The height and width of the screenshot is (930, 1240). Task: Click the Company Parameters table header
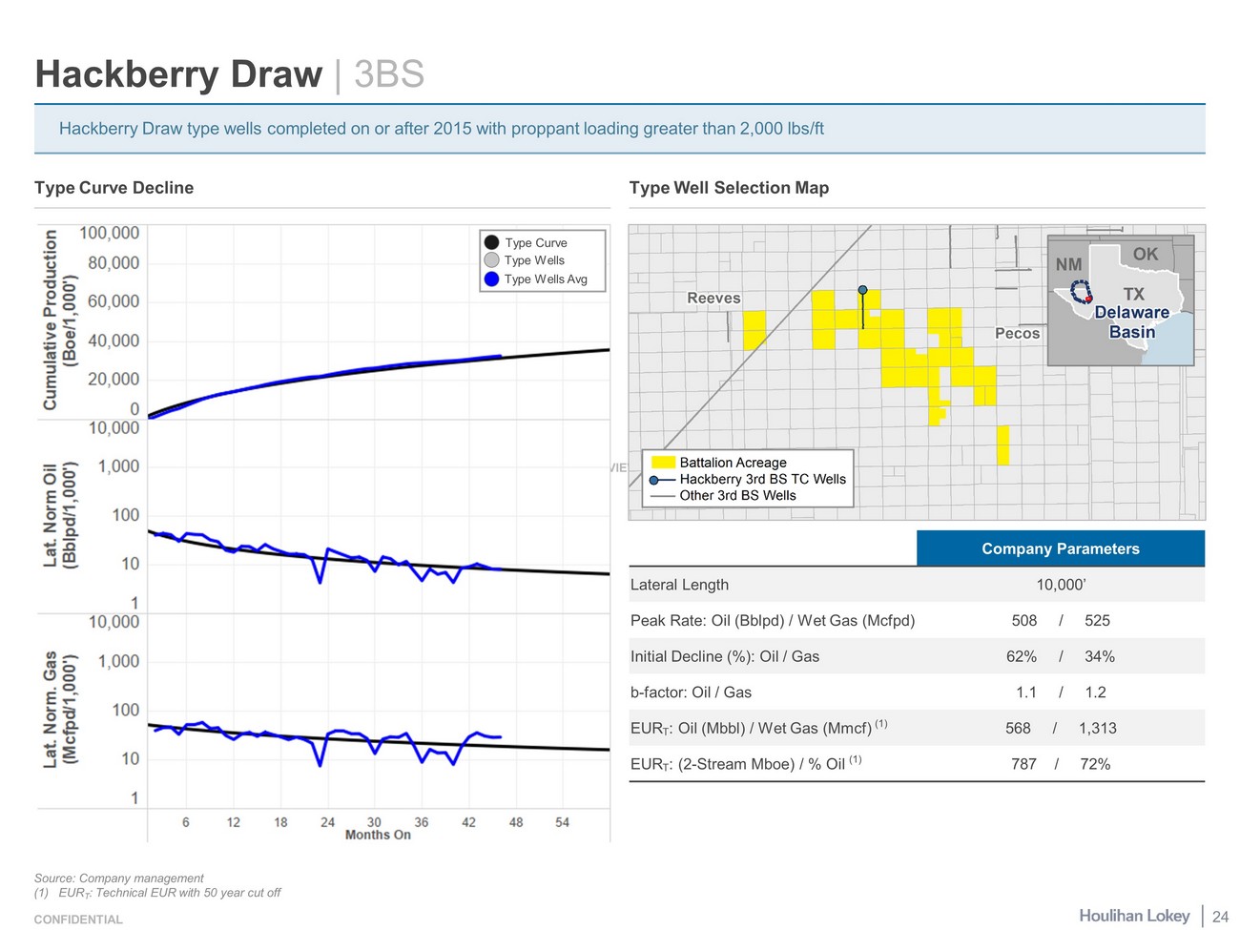point(1060,548)
